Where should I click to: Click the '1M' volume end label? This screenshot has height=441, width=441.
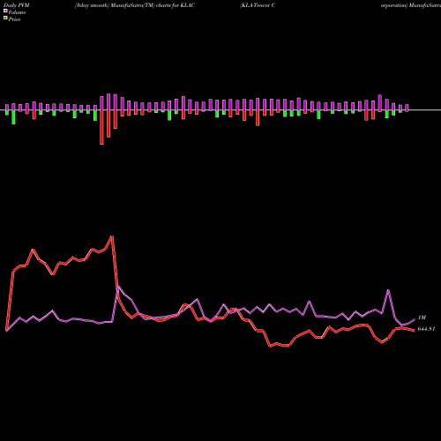pos(422,318)
